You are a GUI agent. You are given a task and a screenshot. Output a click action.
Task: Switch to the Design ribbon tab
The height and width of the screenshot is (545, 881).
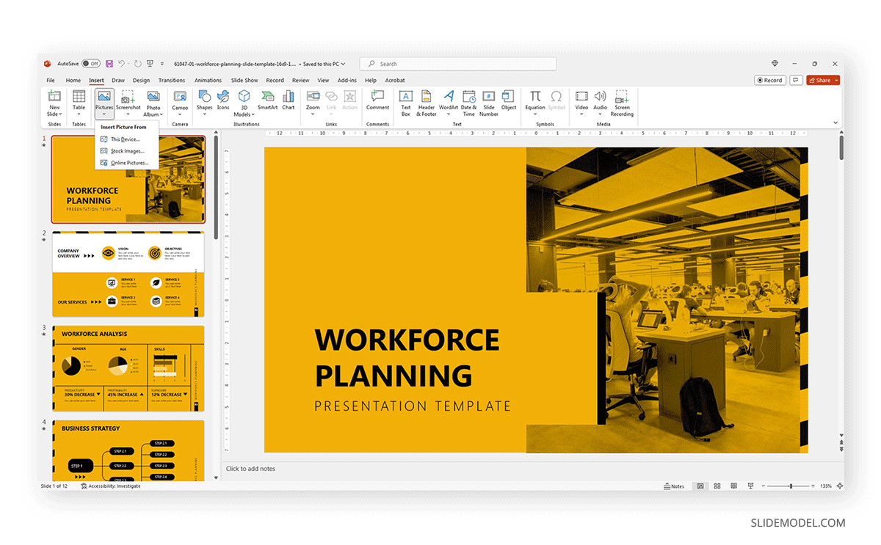point(141,80)
